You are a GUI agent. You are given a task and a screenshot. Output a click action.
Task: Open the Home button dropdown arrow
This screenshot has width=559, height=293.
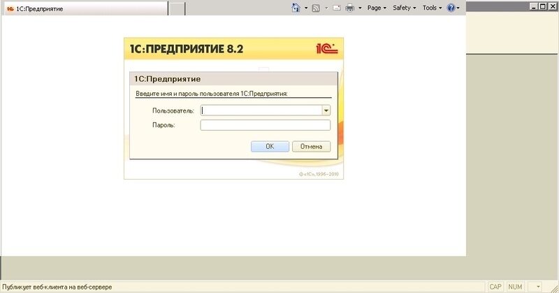[x=306, y=8]
